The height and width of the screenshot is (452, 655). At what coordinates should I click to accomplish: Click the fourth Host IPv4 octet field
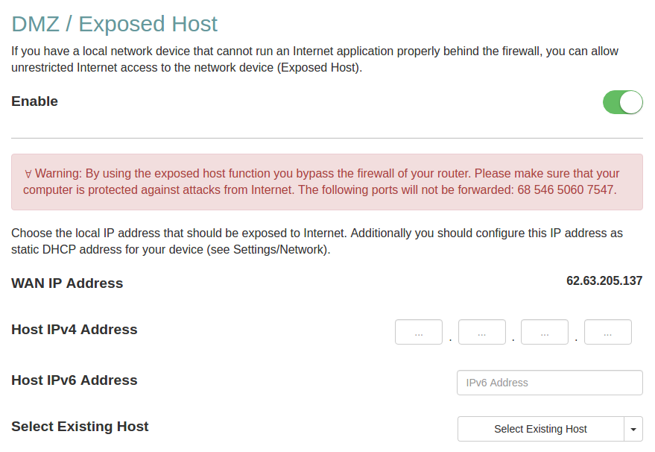coord(607,332)
